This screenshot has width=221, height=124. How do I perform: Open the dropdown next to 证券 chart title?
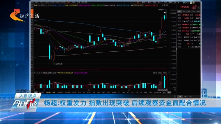[47, 5]
